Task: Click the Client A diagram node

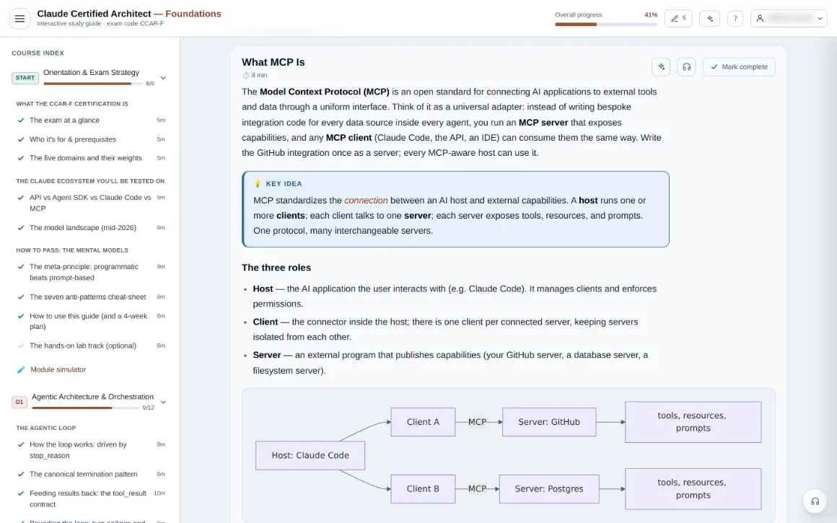Action: pos(423,421)
